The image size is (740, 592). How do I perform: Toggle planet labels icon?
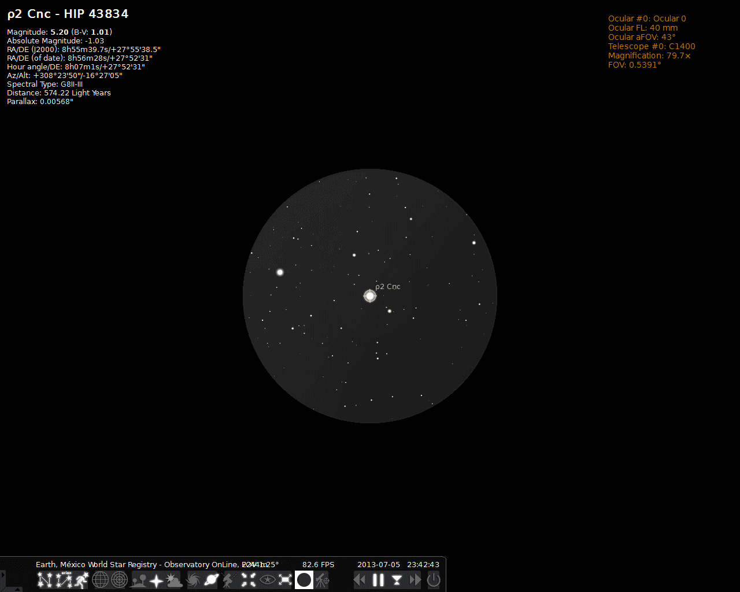(212, 580)
